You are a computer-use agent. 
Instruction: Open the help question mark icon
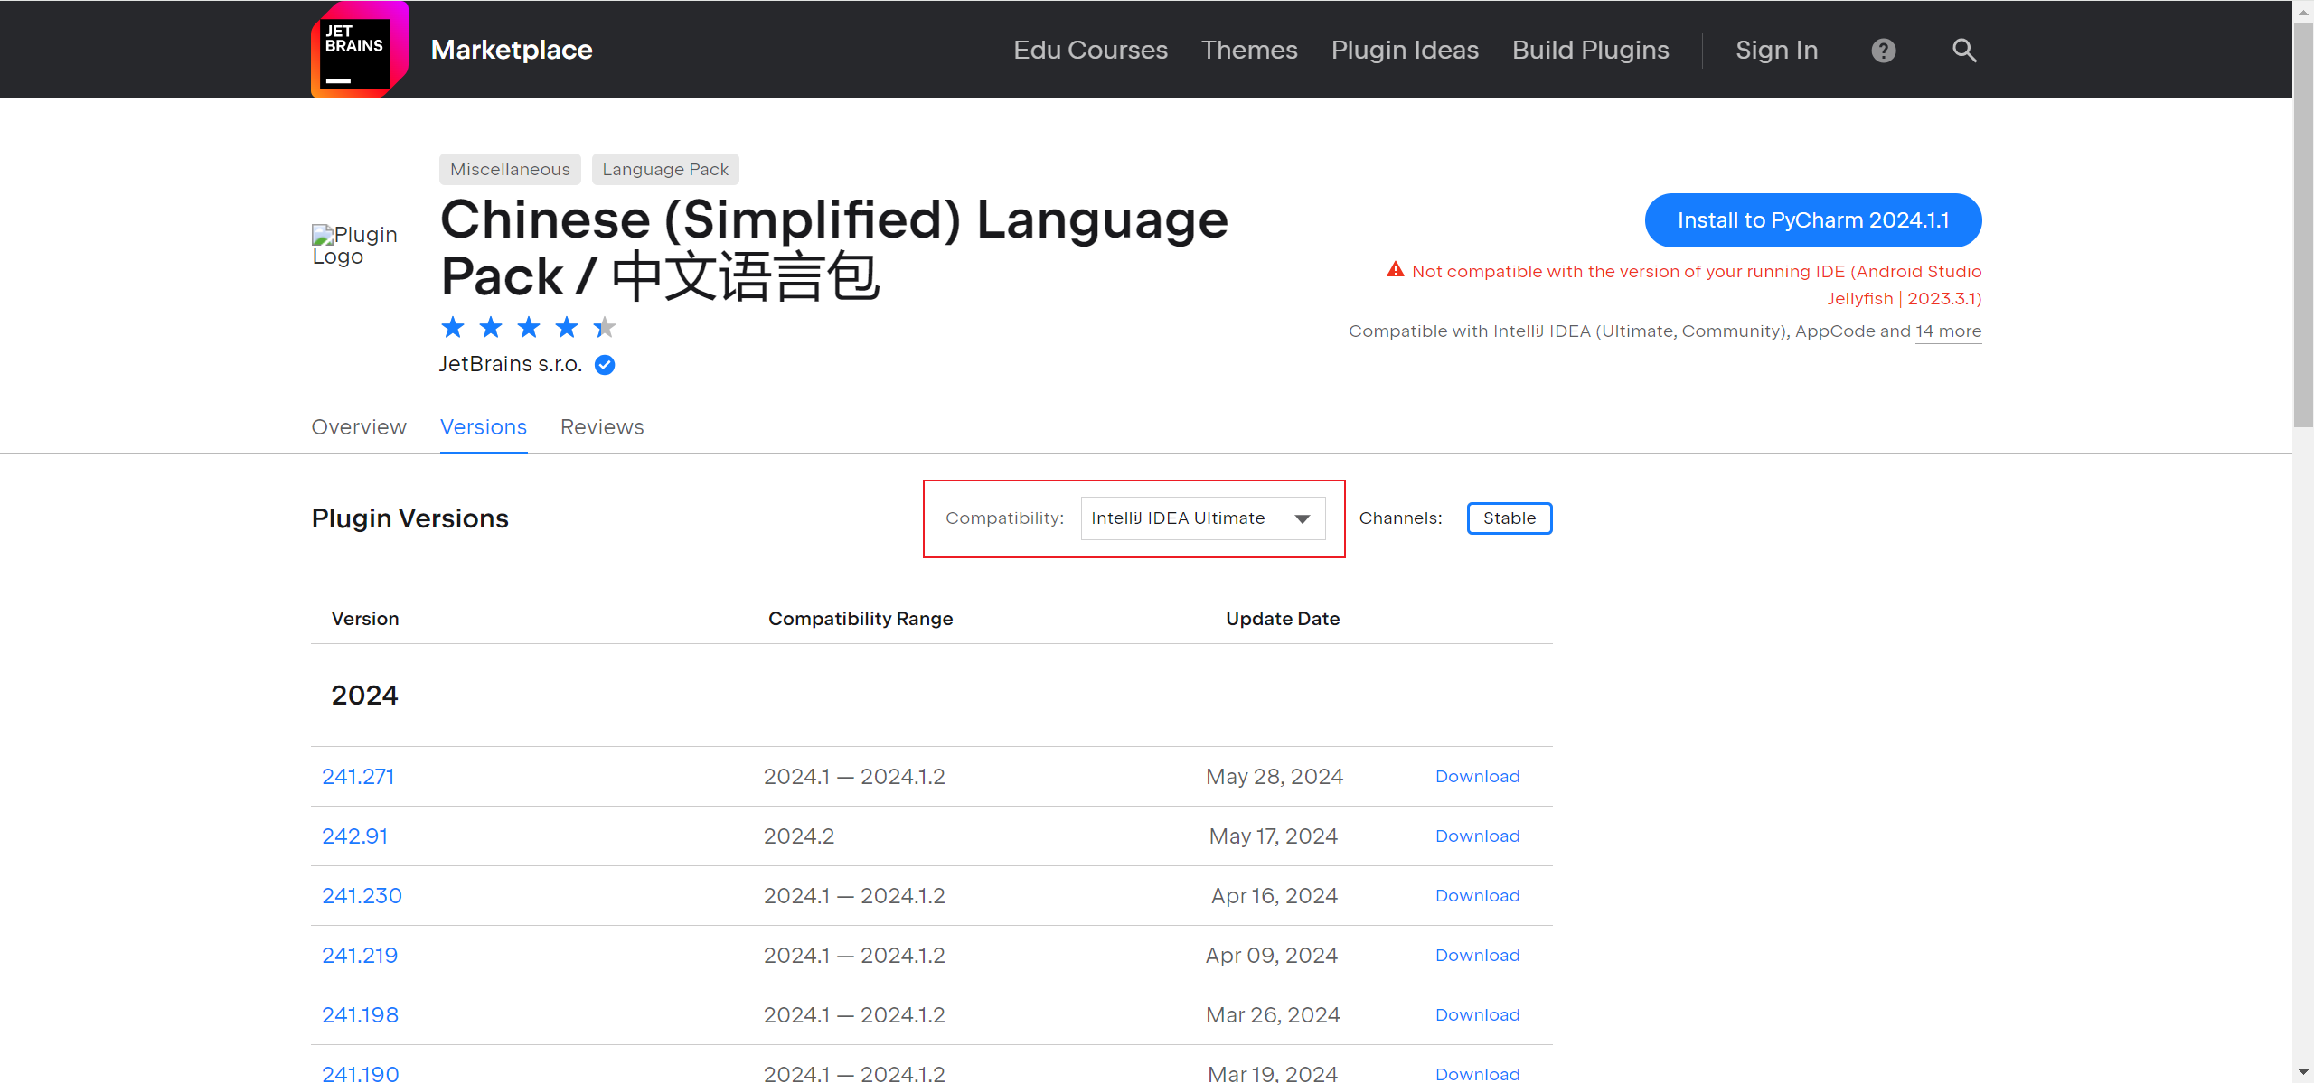pos(1884,51)
